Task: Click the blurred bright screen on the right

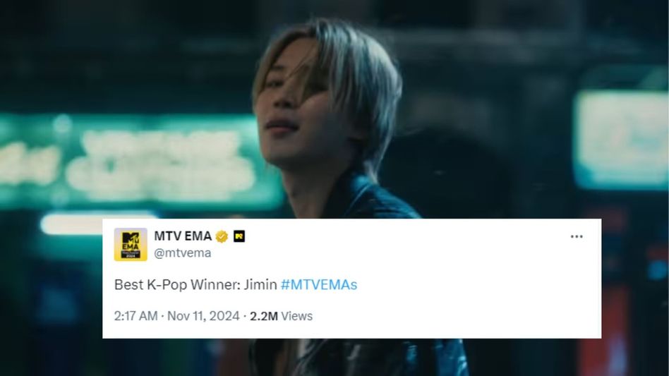Action: 621,140
